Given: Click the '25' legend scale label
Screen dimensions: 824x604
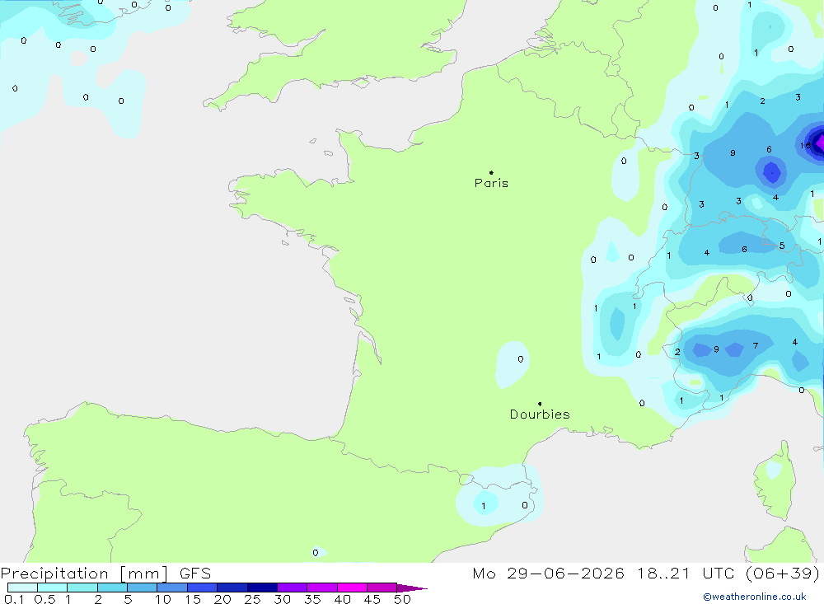Looking at the screenshot, I should pos(252,599).
